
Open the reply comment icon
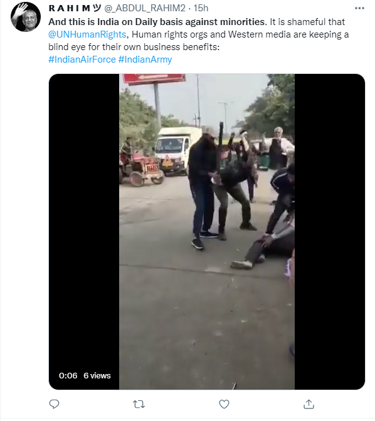click(55, 404)
